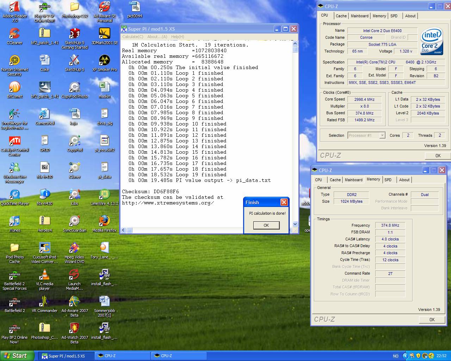The image size is (451, 361).
Task: Click OK in the upper CPU-Z window
Action: point(438,155)
